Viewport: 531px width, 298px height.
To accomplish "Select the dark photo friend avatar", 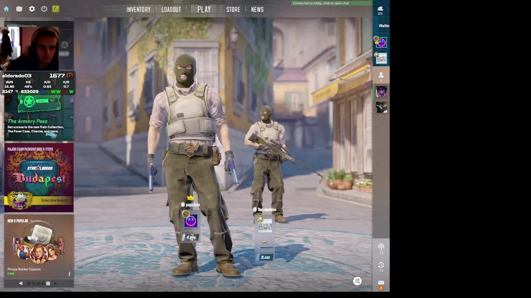I will (381, 108).
